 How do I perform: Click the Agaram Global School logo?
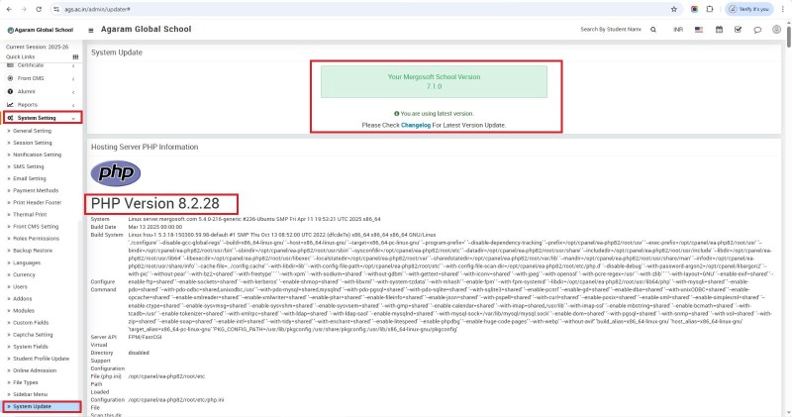(41, 30)
